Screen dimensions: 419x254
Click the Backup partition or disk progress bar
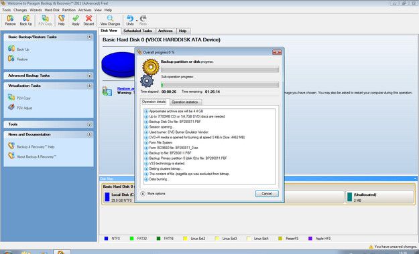point(220,70)
